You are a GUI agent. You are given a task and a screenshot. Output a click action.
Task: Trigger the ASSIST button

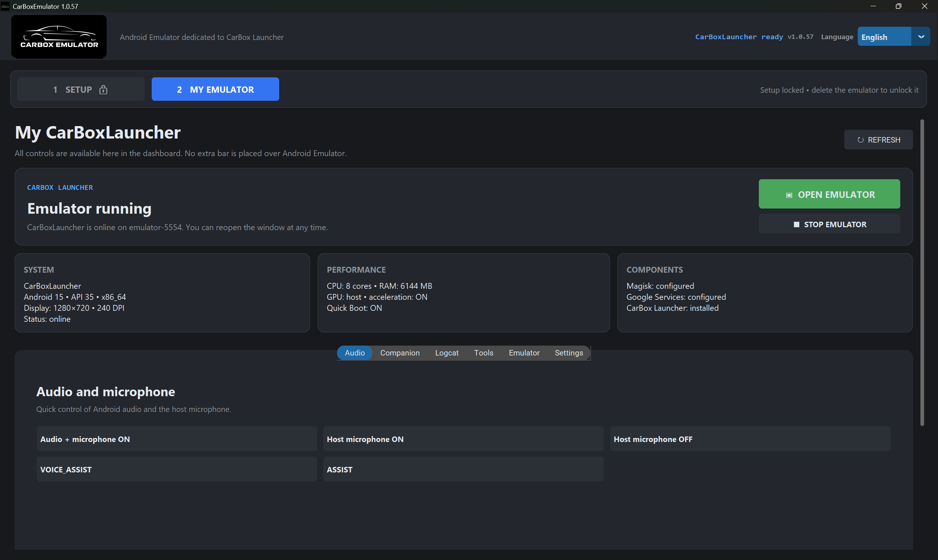464,470
